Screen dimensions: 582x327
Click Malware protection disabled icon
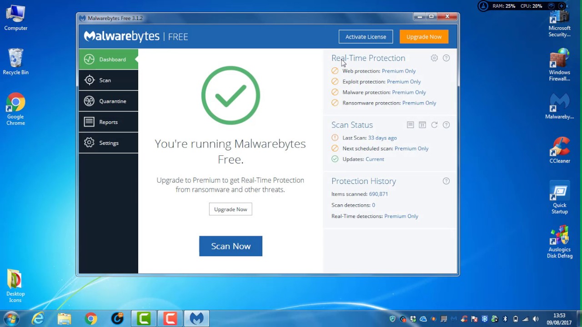click(335, 92)
